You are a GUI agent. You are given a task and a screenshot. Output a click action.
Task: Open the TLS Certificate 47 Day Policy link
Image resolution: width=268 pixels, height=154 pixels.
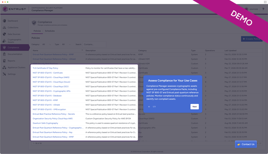(46, 68)
